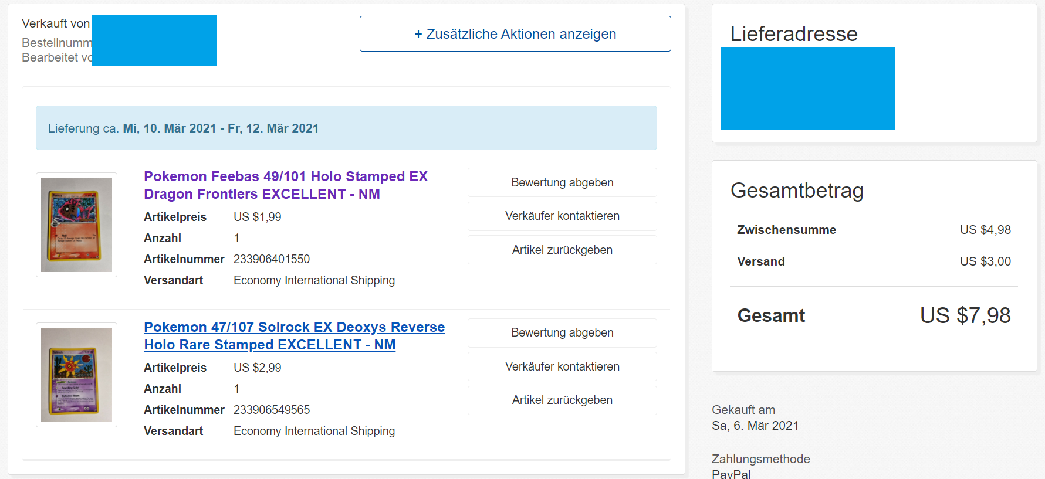Open Pokemon Feebas 49/101 listing link
The height and width of the screenshot is (479, 1045).
[286, 185]
